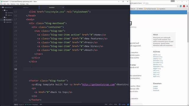The image size is (189, 106).
Task: Open the GitHub link under Elsewhere
Action: (155, 86)
